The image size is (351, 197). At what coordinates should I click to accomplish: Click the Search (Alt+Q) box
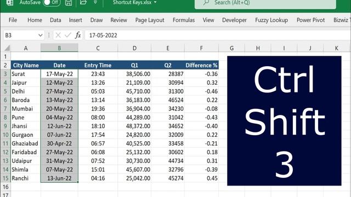tap(265, 3)
